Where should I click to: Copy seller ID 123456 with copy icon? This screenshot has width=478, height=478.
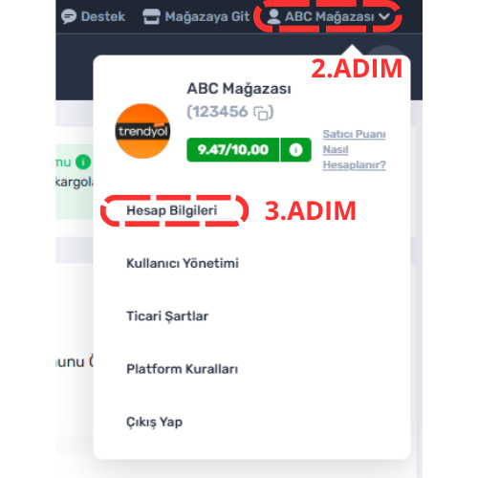[x=261, y=113]
